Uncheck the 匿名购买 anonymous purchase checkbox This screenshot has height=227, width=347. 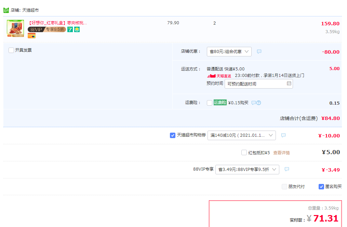(321, 187)
